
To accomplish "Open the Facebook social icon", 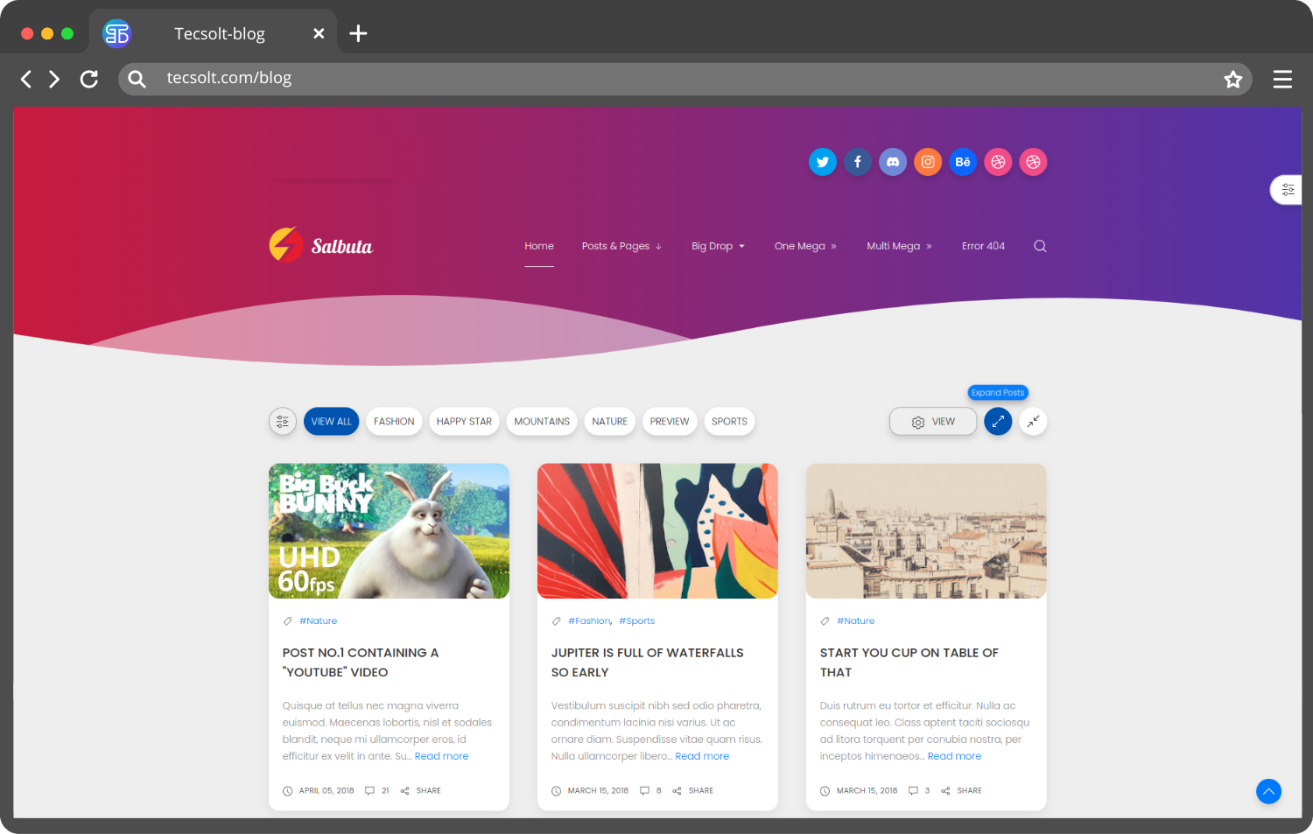I will tap(857, 162).
